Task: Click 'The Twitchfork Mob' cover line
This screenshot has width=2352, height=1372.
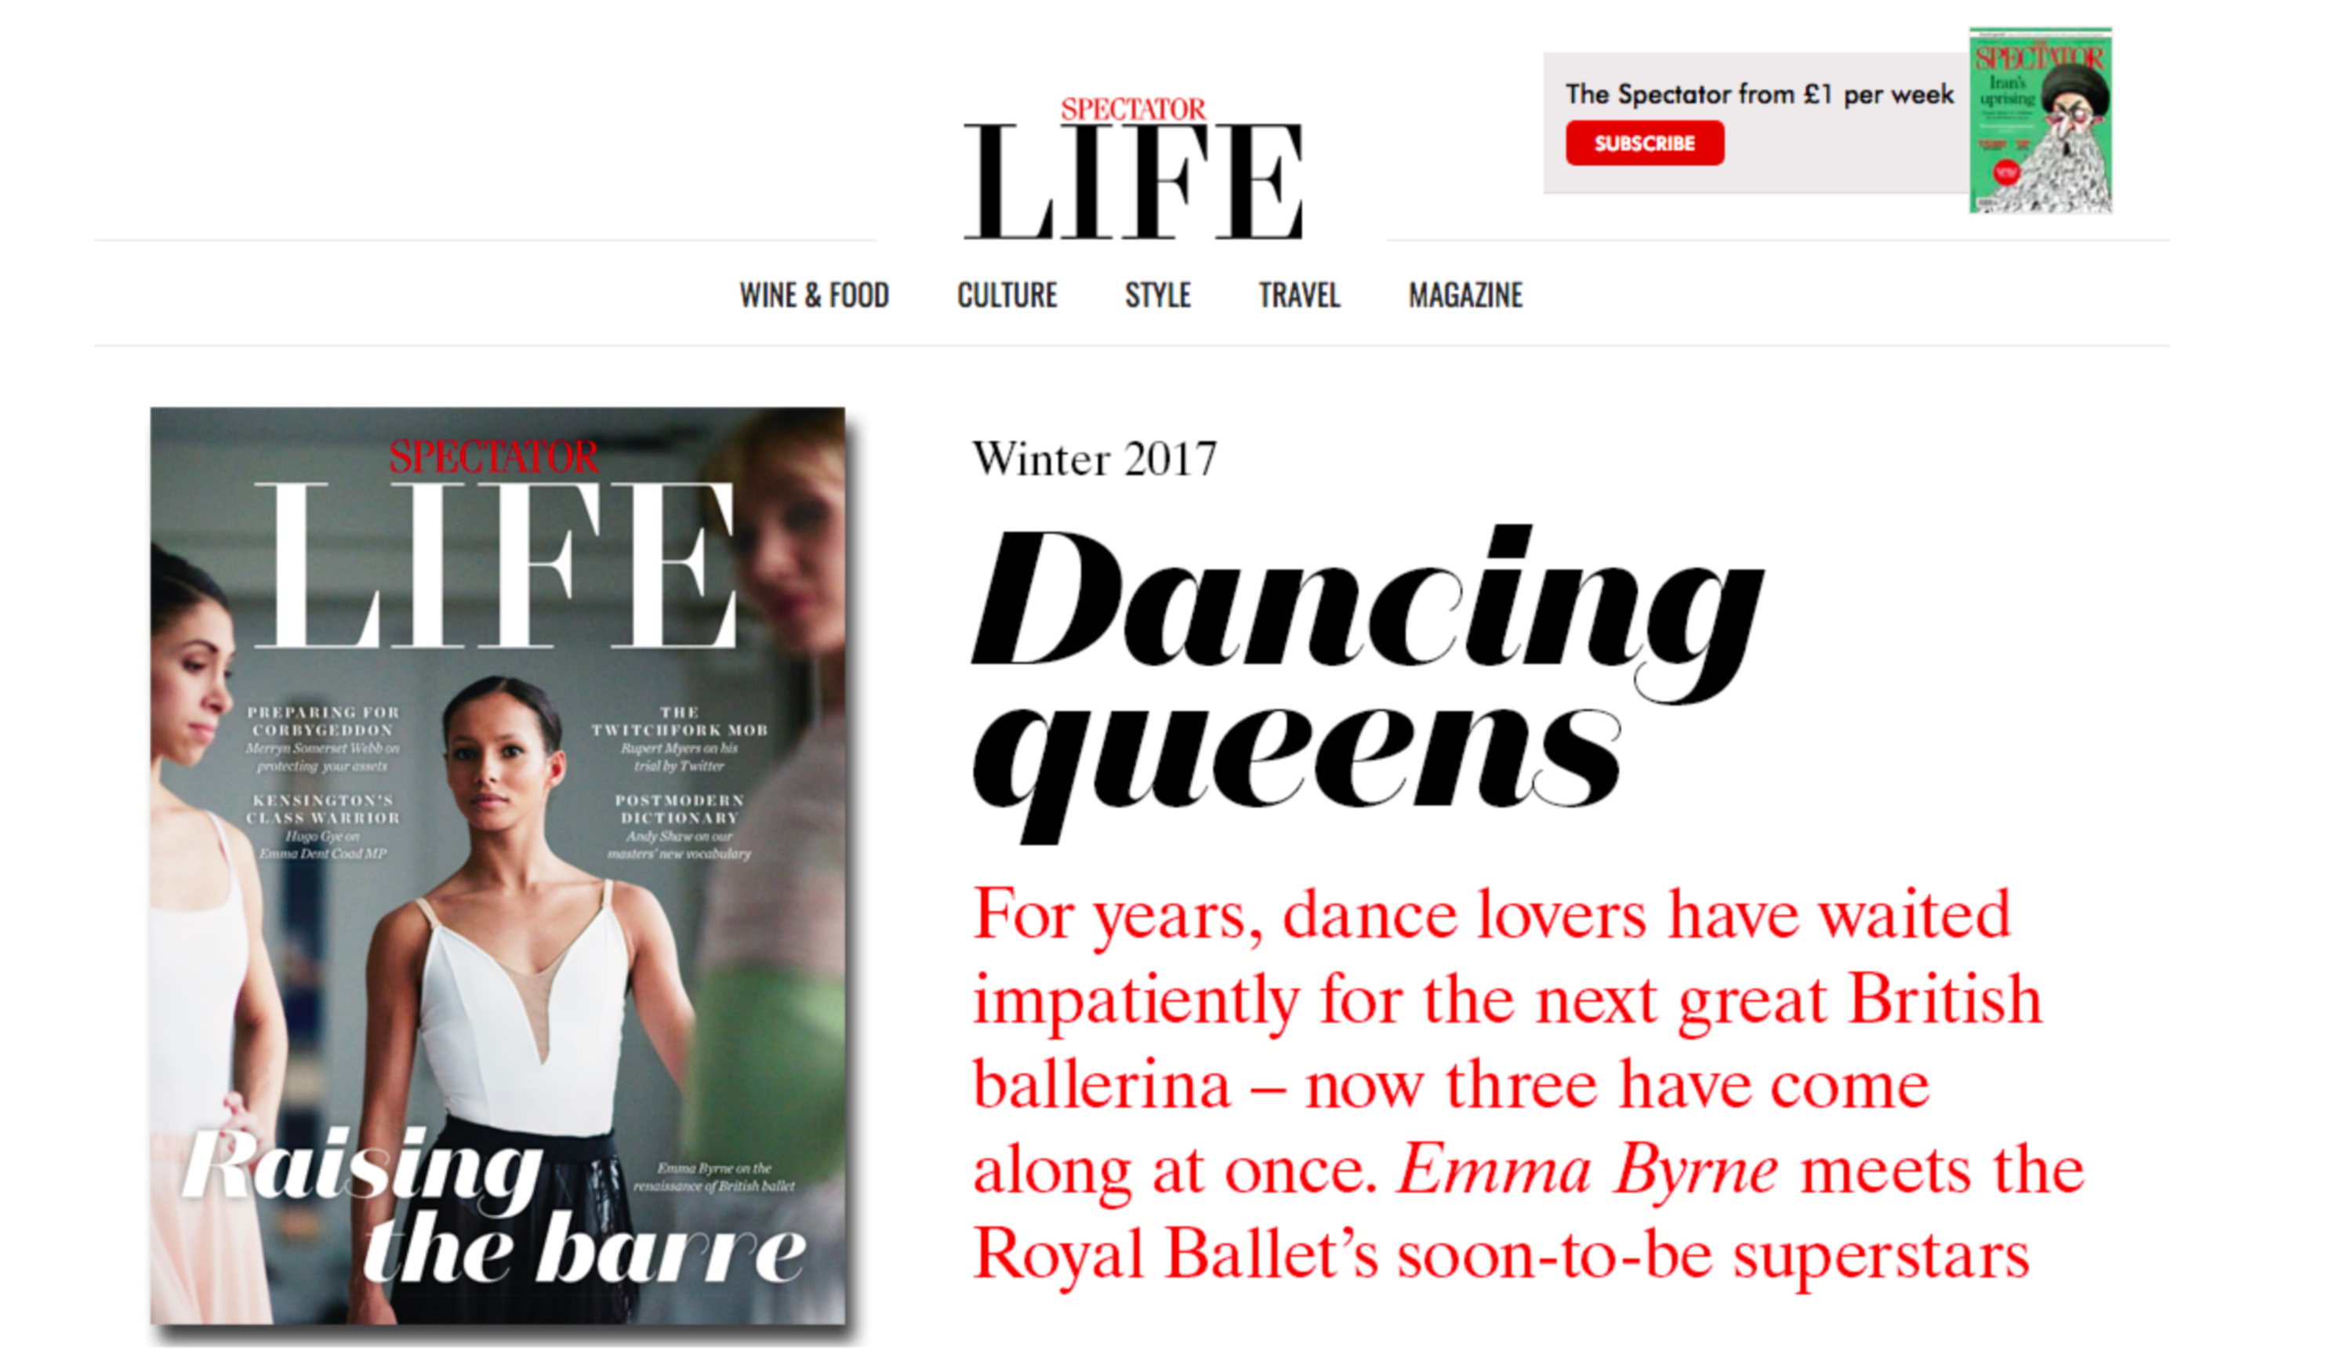Action: pos(680,721)
